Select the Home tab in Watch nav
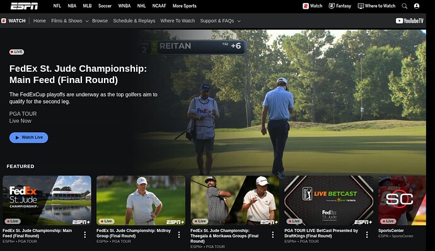This screenshot has height=251, width=435. (x=40, y=21)
